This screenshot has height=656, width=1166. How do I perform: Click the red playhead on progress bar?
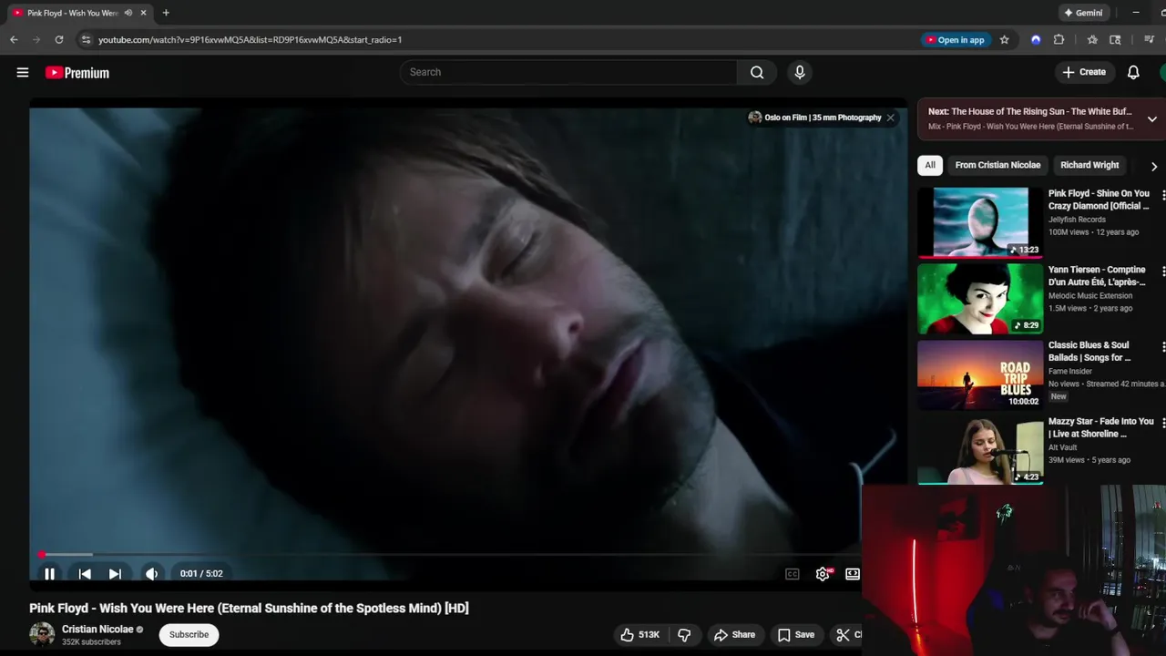click(42, 554)
